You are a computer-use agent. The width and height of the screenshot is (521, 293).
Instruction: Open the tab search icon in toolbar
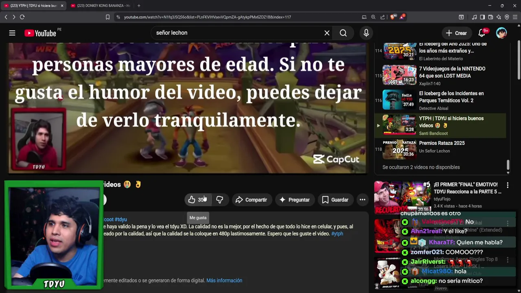coord(461,17)
